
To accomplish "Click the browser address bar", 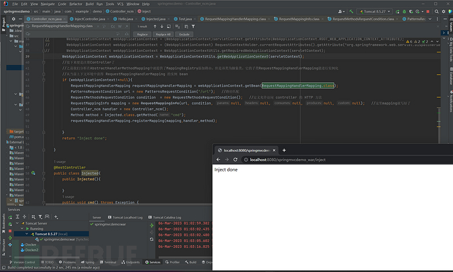I will [x=347, y=160].
